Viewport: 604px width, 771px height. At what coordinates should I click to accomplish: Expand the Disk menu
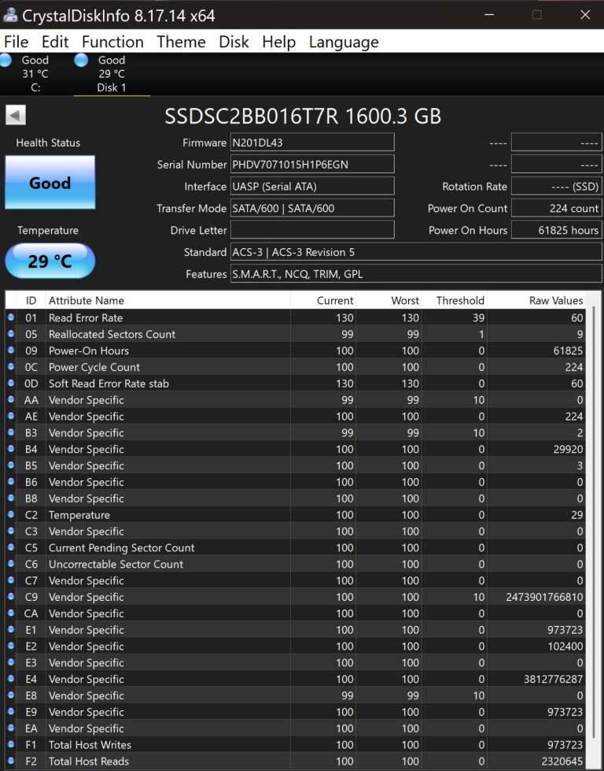[x=234, y=42]
